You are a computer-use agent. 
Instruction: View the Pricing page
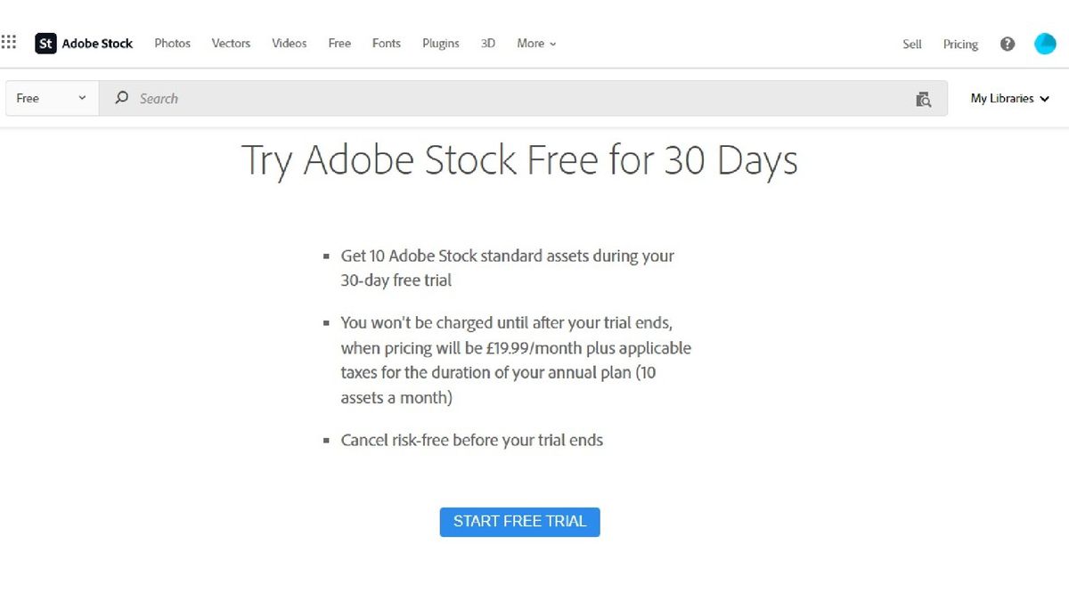960,44
